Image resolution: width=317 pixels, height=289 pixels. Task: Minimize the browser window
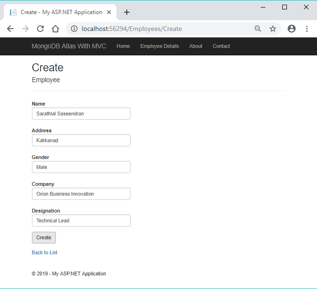pos(263,7)
